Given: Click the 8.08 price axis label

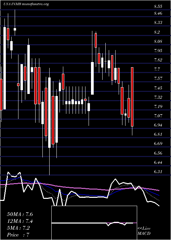Looking at the screenshot, I should [158, 41].
